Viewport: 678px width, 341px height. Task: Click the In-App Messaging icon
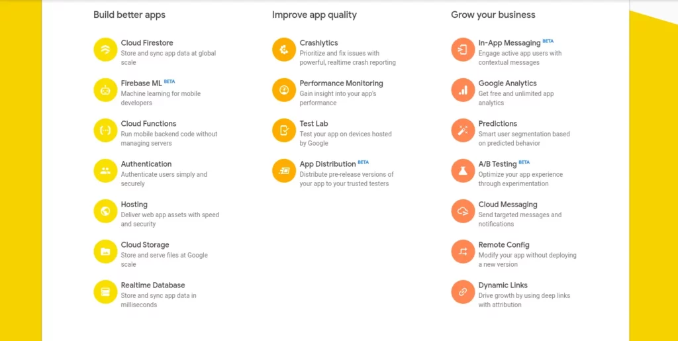[463, 50]
